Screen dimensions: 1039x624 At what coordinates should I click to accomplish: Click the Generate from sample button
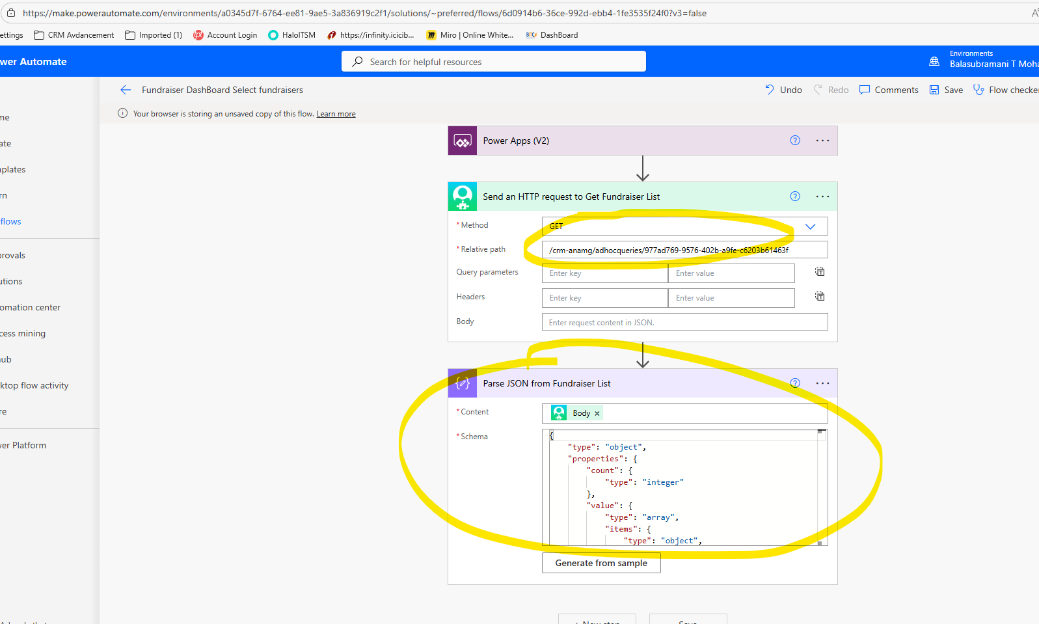click(601, 563)
